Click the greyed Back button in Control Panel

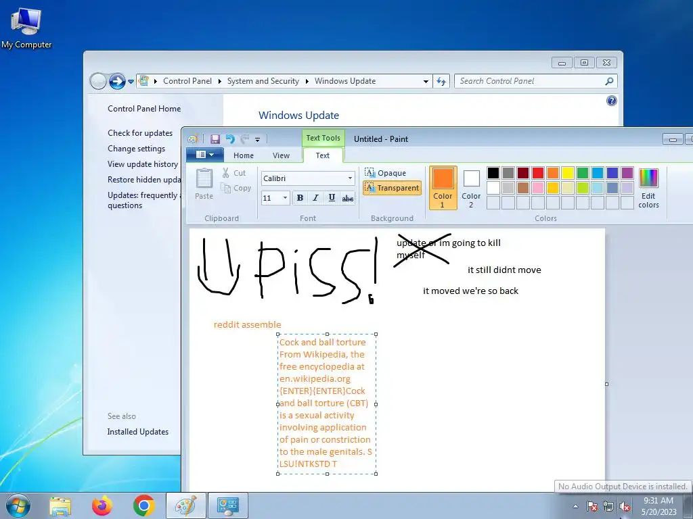[x=97, y=81]
